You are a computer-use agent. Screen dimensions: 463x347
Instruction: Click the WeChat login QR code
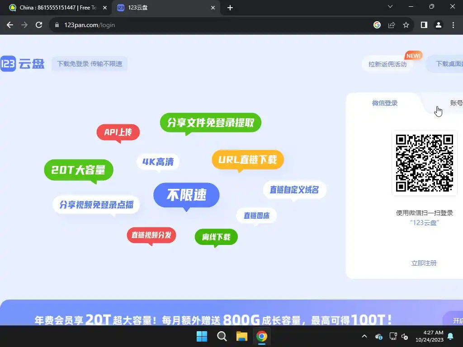(x=424, y=163)
